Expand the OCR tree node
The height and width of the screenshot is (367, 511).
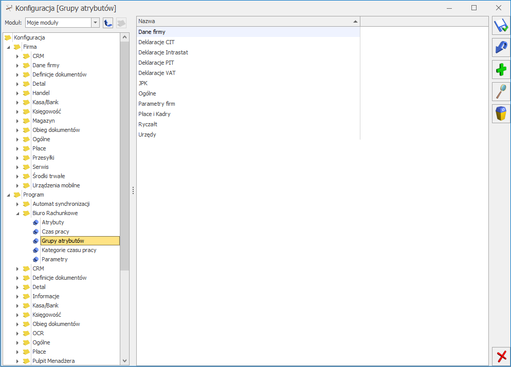click(17, 334)
